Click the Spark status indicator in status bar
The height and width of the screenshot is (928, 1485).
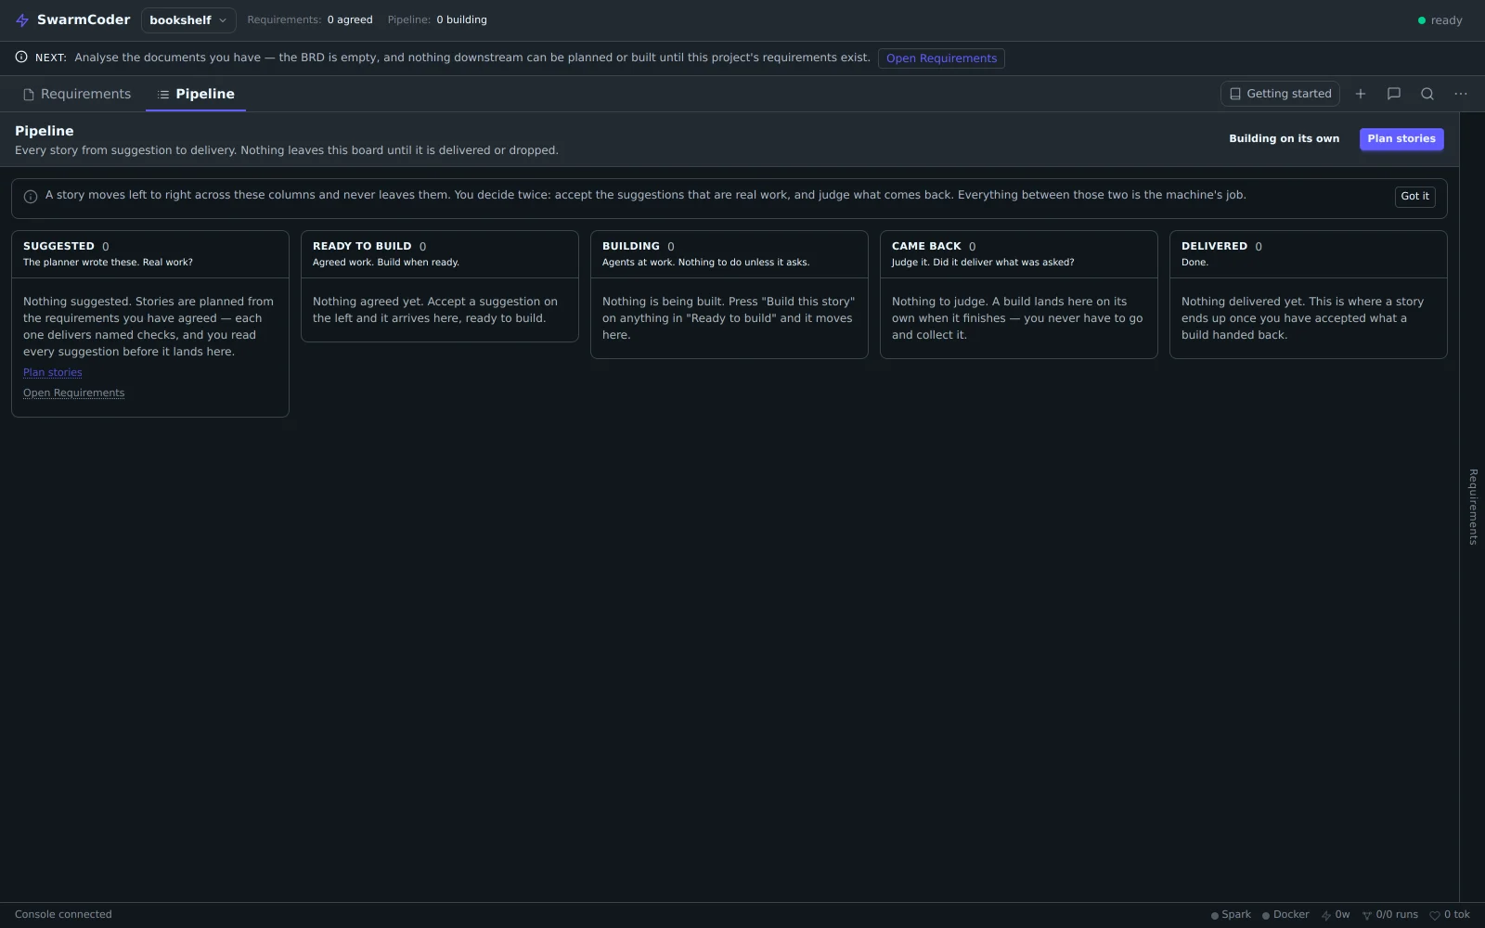pyautogui.click(x=1231, y=915)
